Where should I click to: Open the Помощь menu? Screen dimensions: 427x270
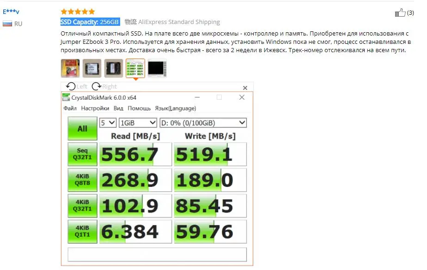click(x=139, y=108)
